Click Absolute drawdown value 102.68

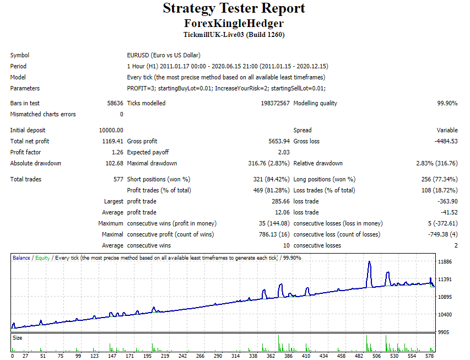[x=114, y=164]
